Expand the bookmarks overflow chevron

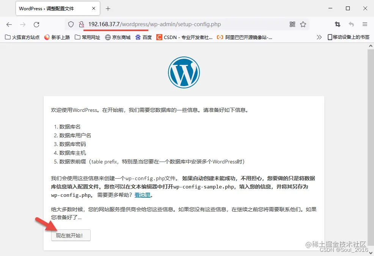pos(319,37)
